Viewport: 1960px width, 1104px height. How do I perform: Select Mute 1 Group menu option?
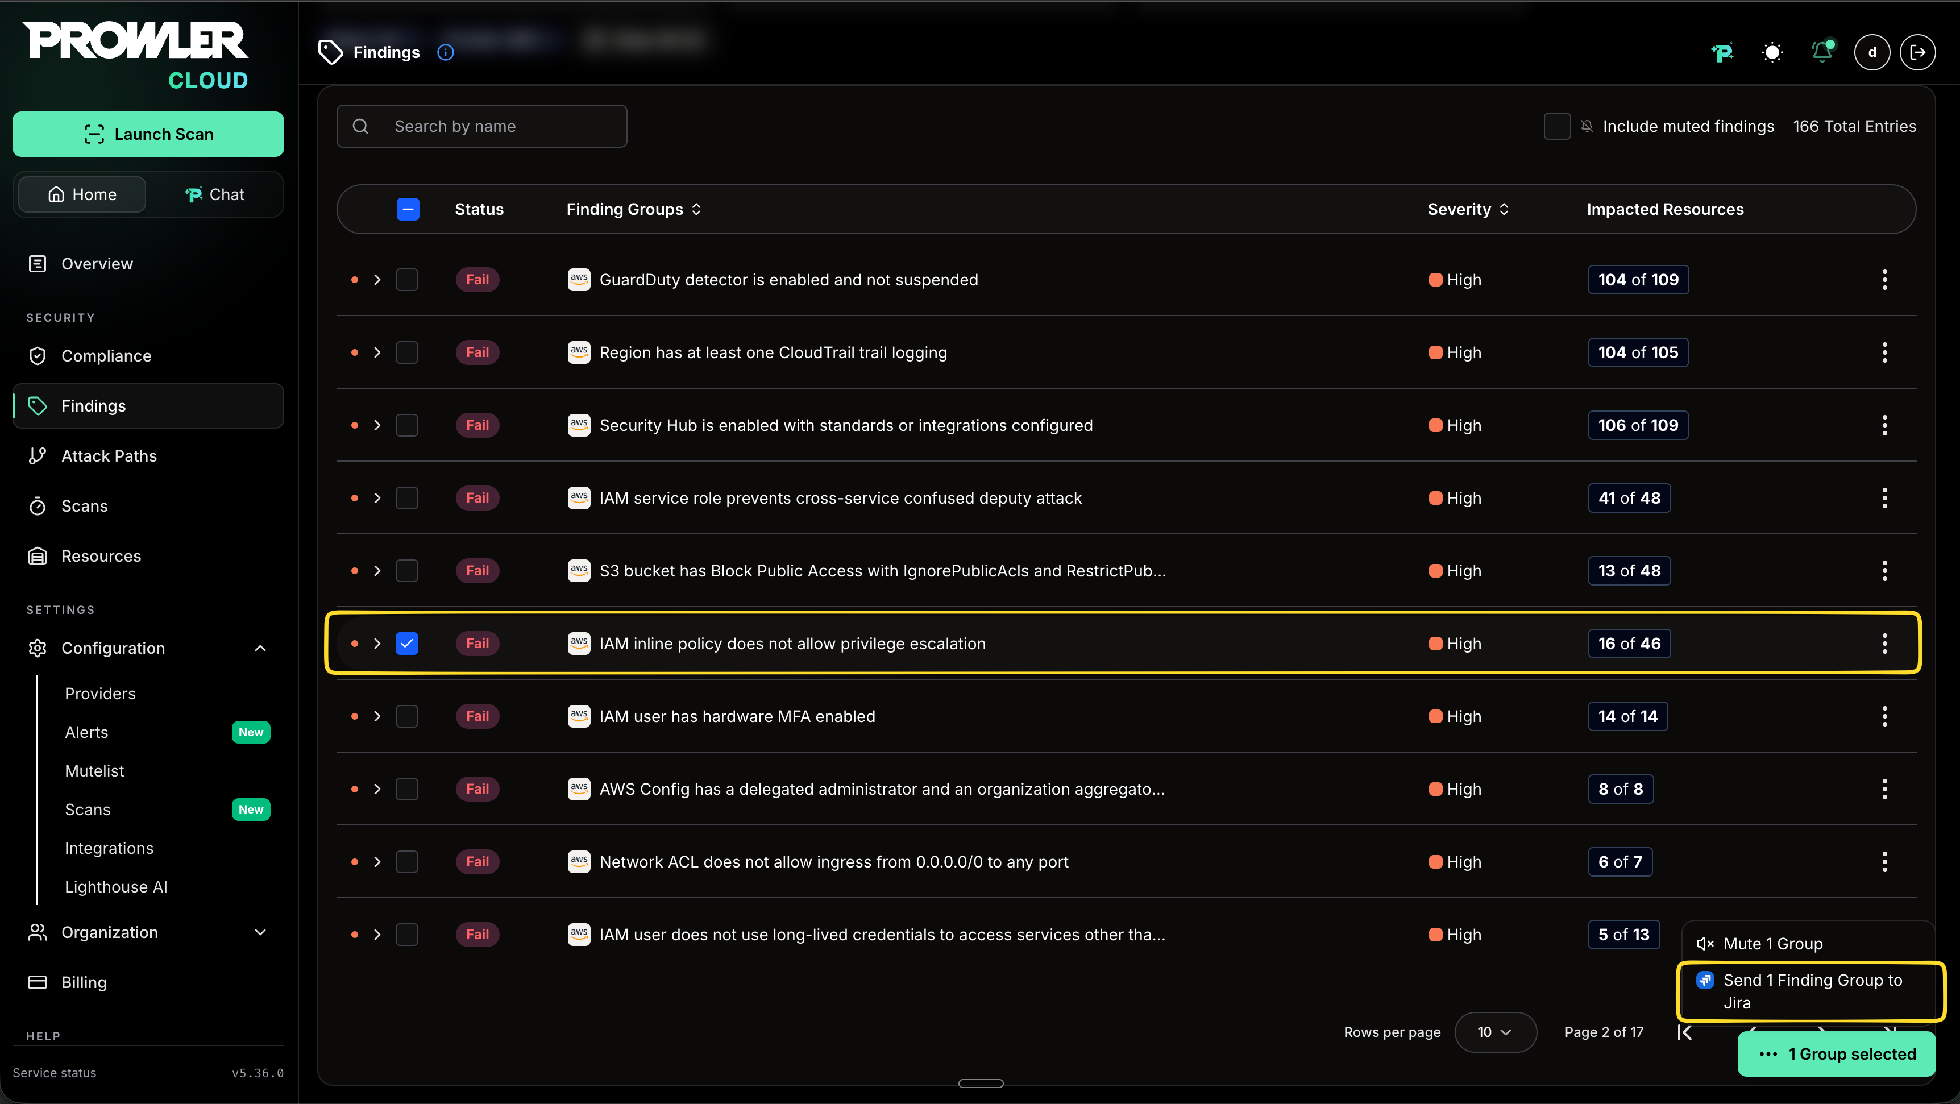1808,944
